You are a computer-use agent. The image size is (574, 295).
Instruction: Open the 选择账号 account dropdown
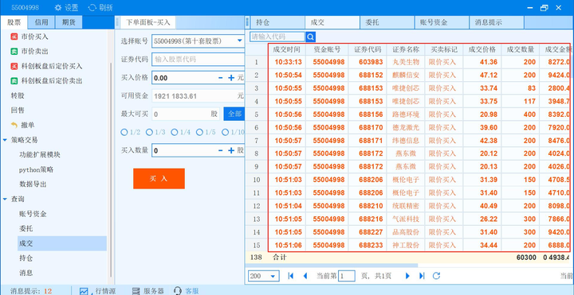pos(240,41)
